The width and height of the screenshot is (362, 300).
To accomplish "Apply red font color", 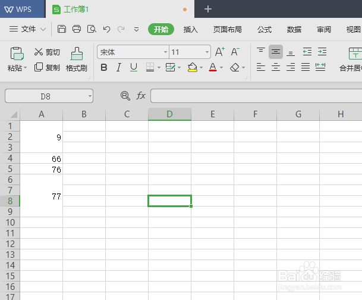I will coord(213,67).
